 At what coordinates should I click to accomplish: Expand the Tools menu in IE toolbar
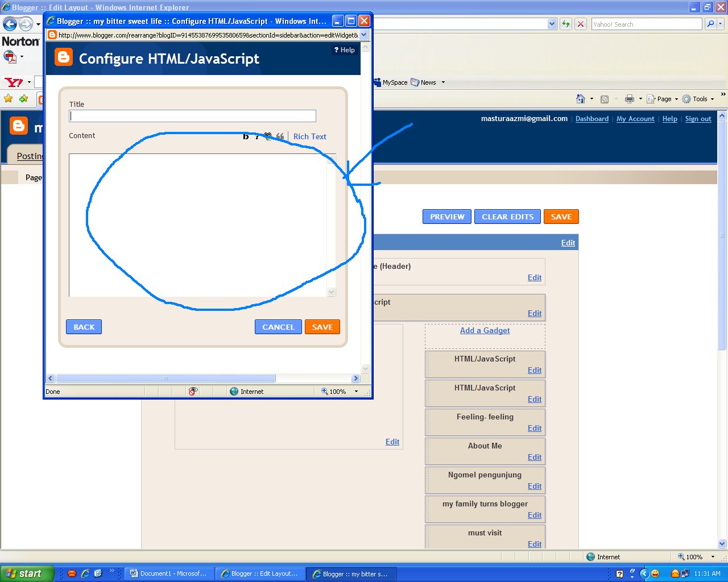pyautogui.click(x=698, y=99)
